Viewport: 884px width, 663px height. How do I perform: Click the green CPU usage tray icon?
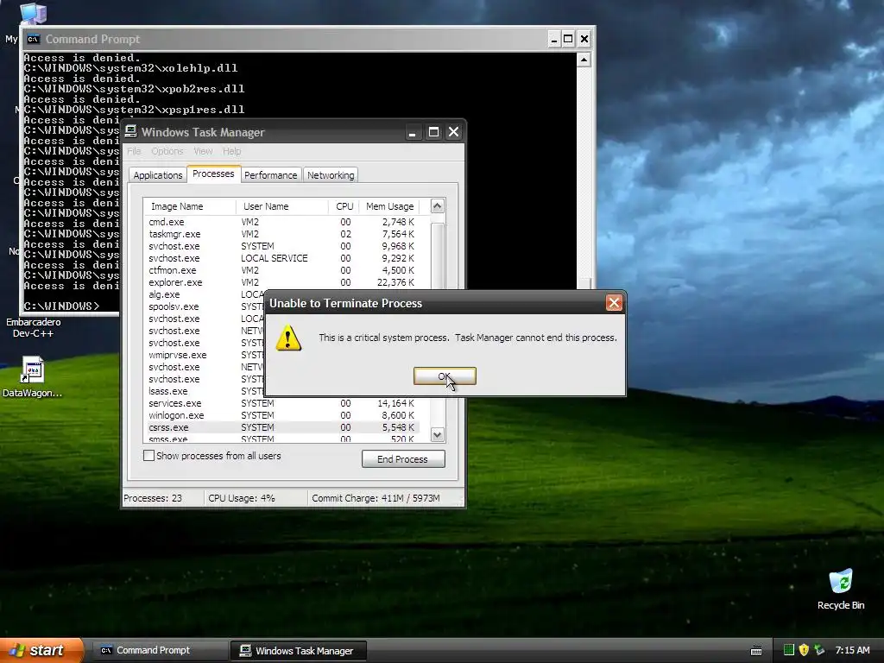point(789,650)
